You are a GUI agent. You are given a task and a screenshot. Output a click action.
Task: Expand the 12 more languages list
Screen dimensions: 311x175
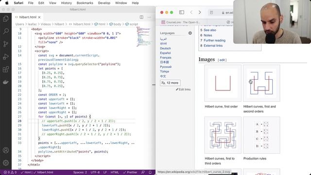(170, 83)
